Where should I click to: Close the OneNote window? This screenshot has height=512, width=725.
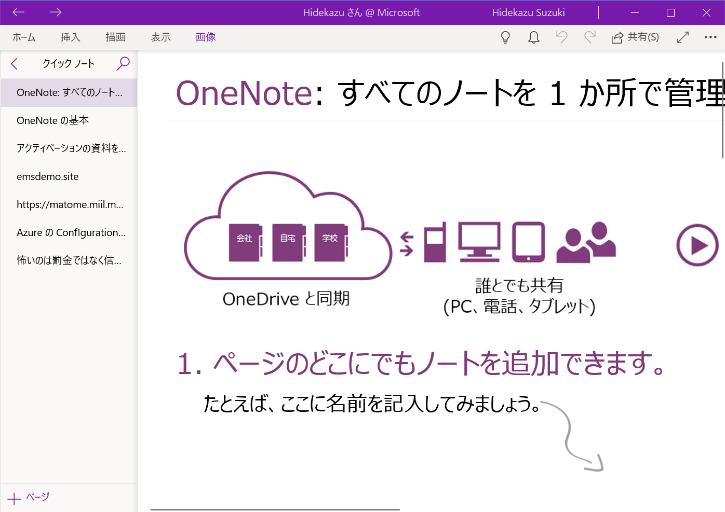click(x=706, y=12)
